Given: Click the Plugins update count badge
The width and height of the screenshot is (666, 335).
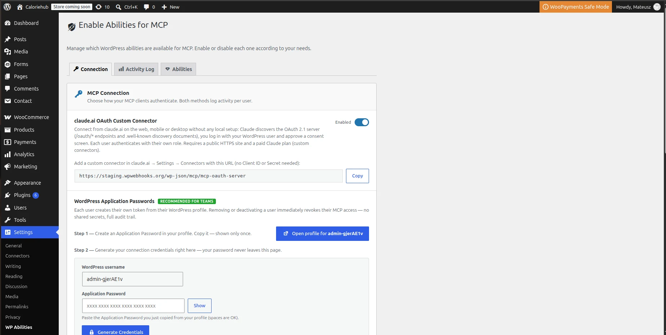Looking at the screenshot, I should (36, 195).
